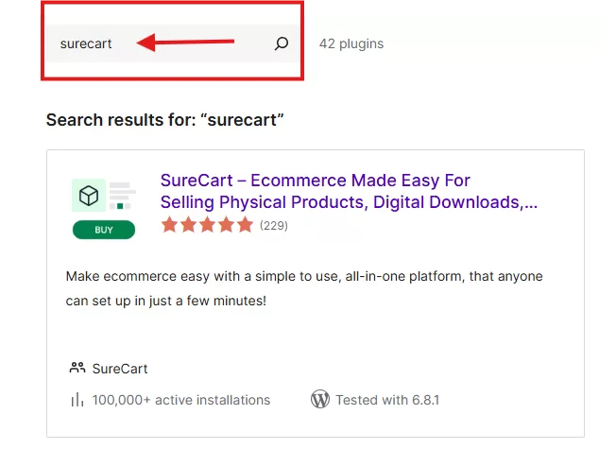Click the bar chart active installations icon
The height and width of the screenshot is (449, 599).
(x=77, y=400)
